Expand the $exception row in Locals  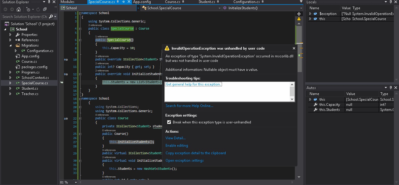click(x=310, y=13)
